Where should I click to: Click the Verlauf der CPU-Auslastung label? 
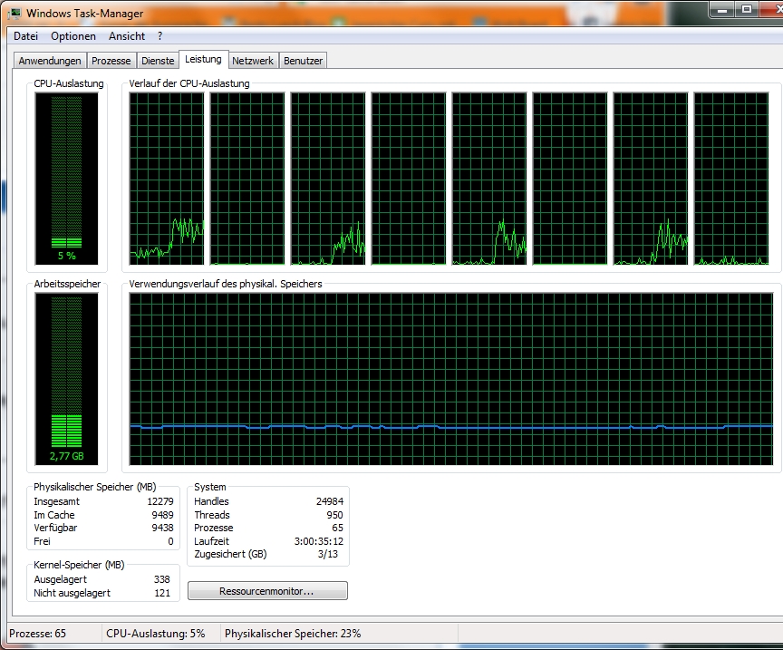pos(189,83)
